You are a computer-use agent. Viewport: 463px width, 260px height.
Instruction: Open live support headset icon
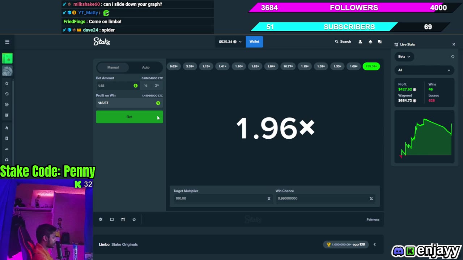(7, 160)
